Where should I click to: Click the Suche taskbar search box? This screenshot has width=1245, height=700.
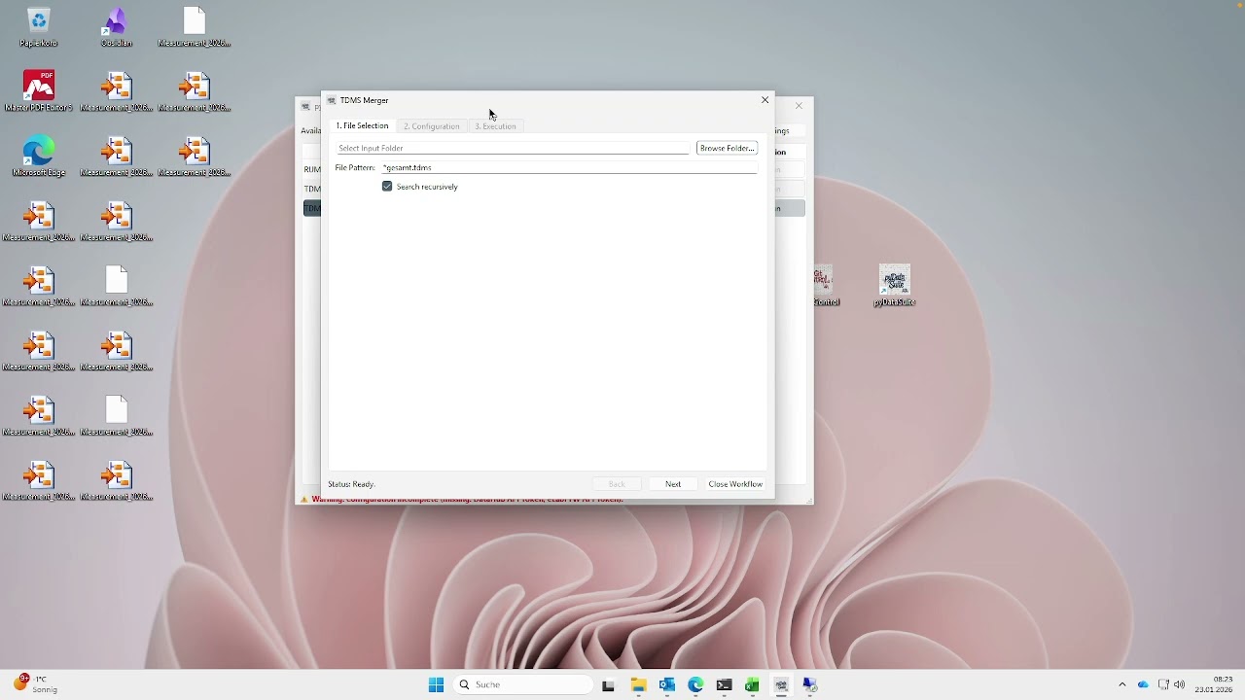pos(523,685)
